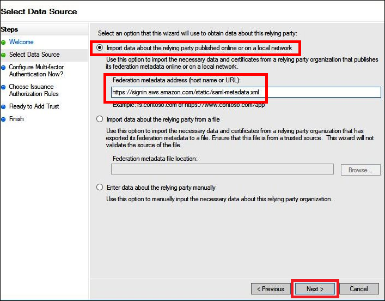Click blue bullet beside Choose Issuance Authorization Rules

coord(3,87)
